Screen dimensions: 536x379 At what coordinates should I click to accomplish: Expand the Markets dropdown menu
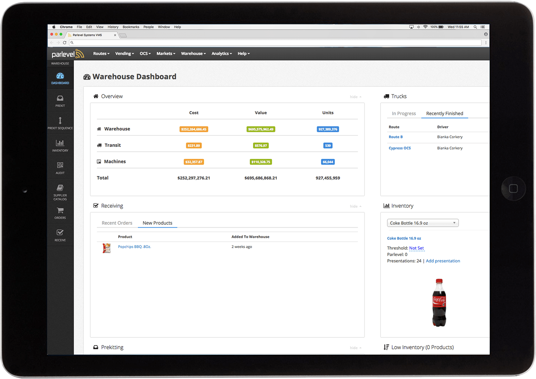click(166, 54)
